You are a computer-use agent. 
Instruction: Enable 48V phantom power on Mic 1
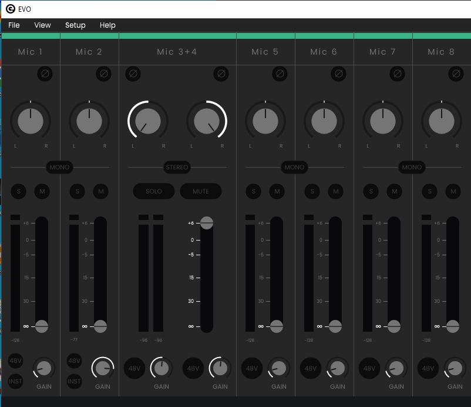click(16, 361)
